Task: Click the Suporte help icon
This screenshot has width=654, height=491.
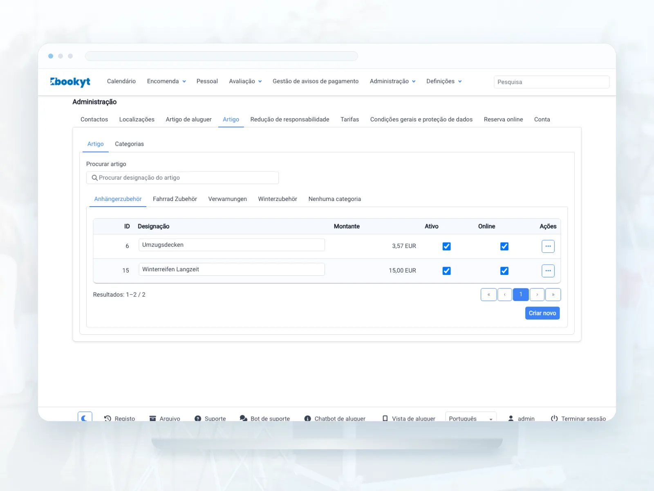Action: 198,418
